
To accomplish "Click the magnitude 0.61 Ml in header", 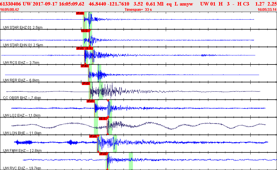I will click(x=155, y=4).
